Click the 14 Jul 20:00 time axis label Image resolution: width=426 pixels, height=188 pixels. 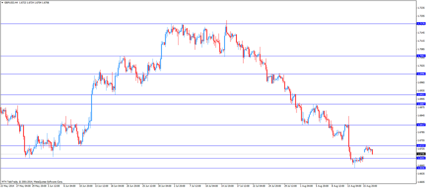[227, 186]
